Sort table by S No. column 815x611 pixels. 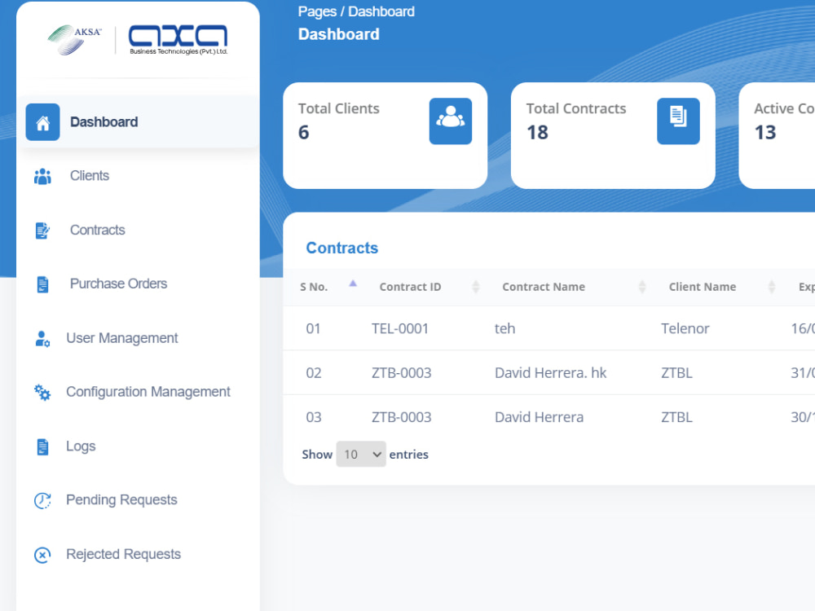pos(328,287)
